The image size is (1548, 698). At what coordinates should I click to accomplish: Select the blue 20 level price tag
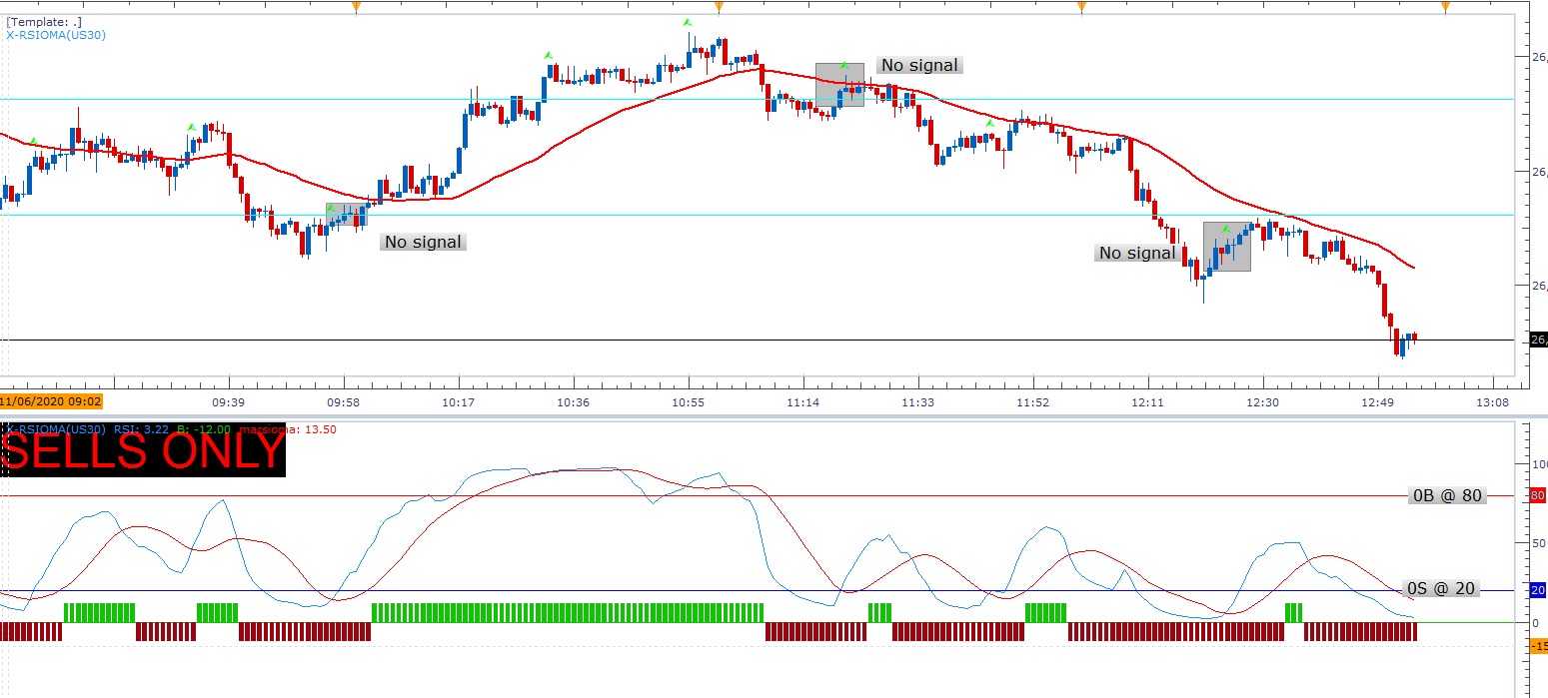(x=1538, y=590)
